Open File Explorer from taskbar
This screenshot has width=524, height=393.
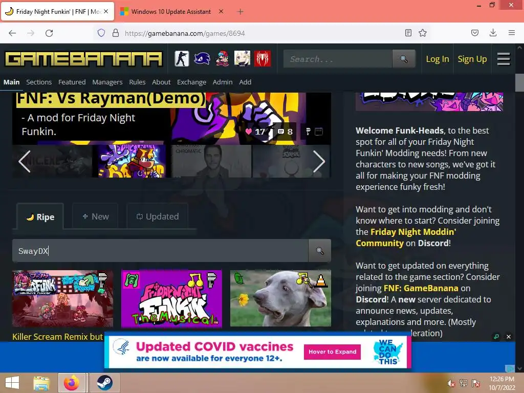tap(41, 383)
